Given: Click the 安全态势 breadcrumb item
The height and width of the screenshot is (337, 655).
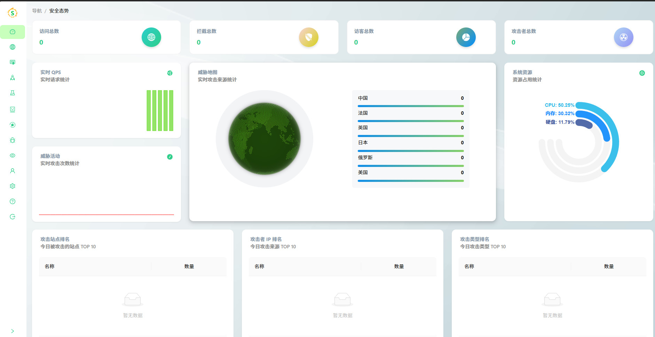Looking at the screenshot, I should 59,11.
